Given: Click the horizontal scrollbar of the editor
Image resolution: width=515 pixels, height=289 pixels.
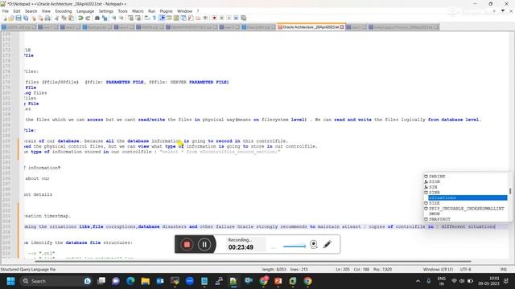Looking at the screenshot, I should tap(253, 261).
